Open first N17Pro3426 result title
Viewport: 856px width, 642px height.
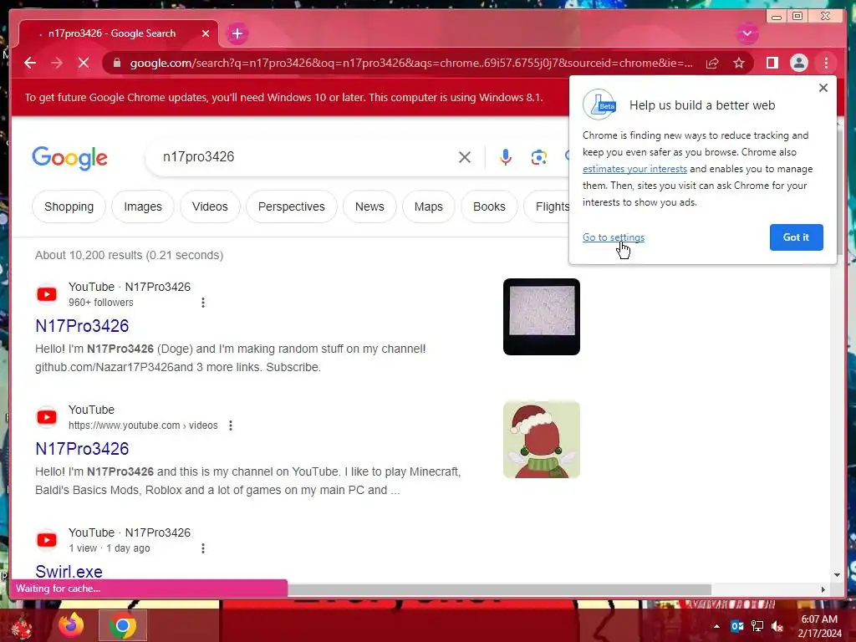pyautogui.click(x=82, y=326)
